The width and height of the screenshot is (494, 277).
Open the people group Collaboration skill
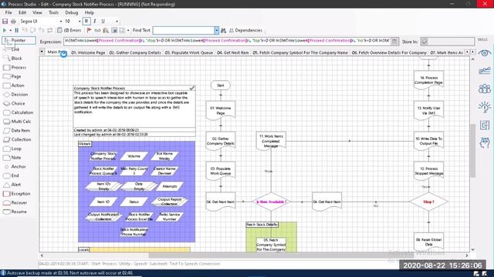[484, 89]
